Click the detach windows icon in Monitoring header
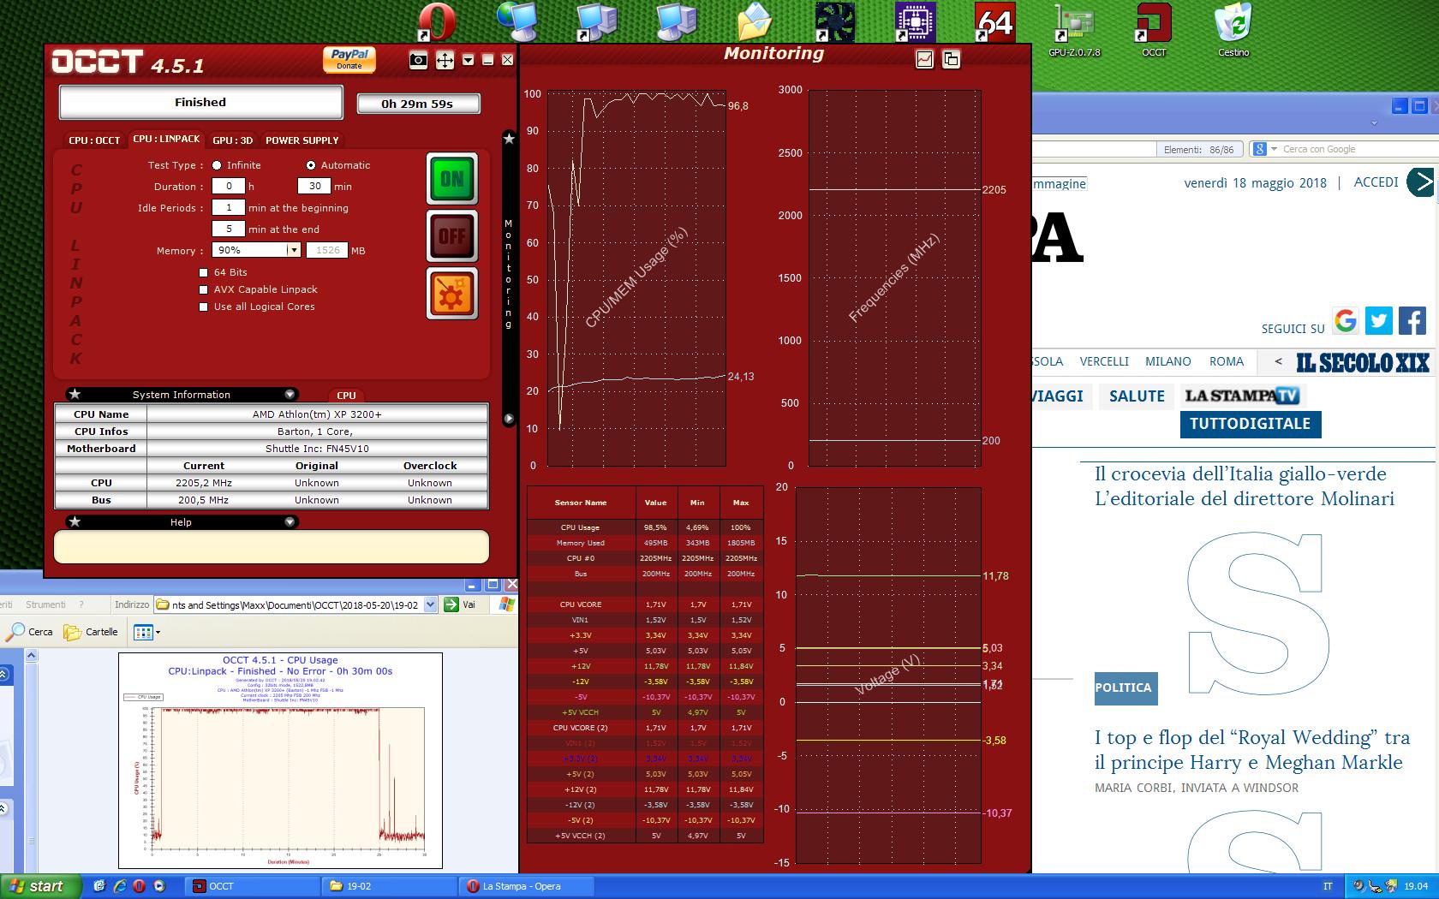1439x899 pixels. coord(951,59)
